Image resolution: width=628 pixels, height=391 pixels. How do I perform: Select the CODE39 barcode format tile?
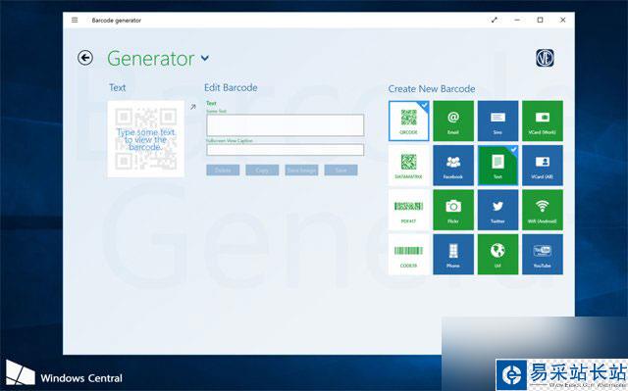[x=408, y=254]
